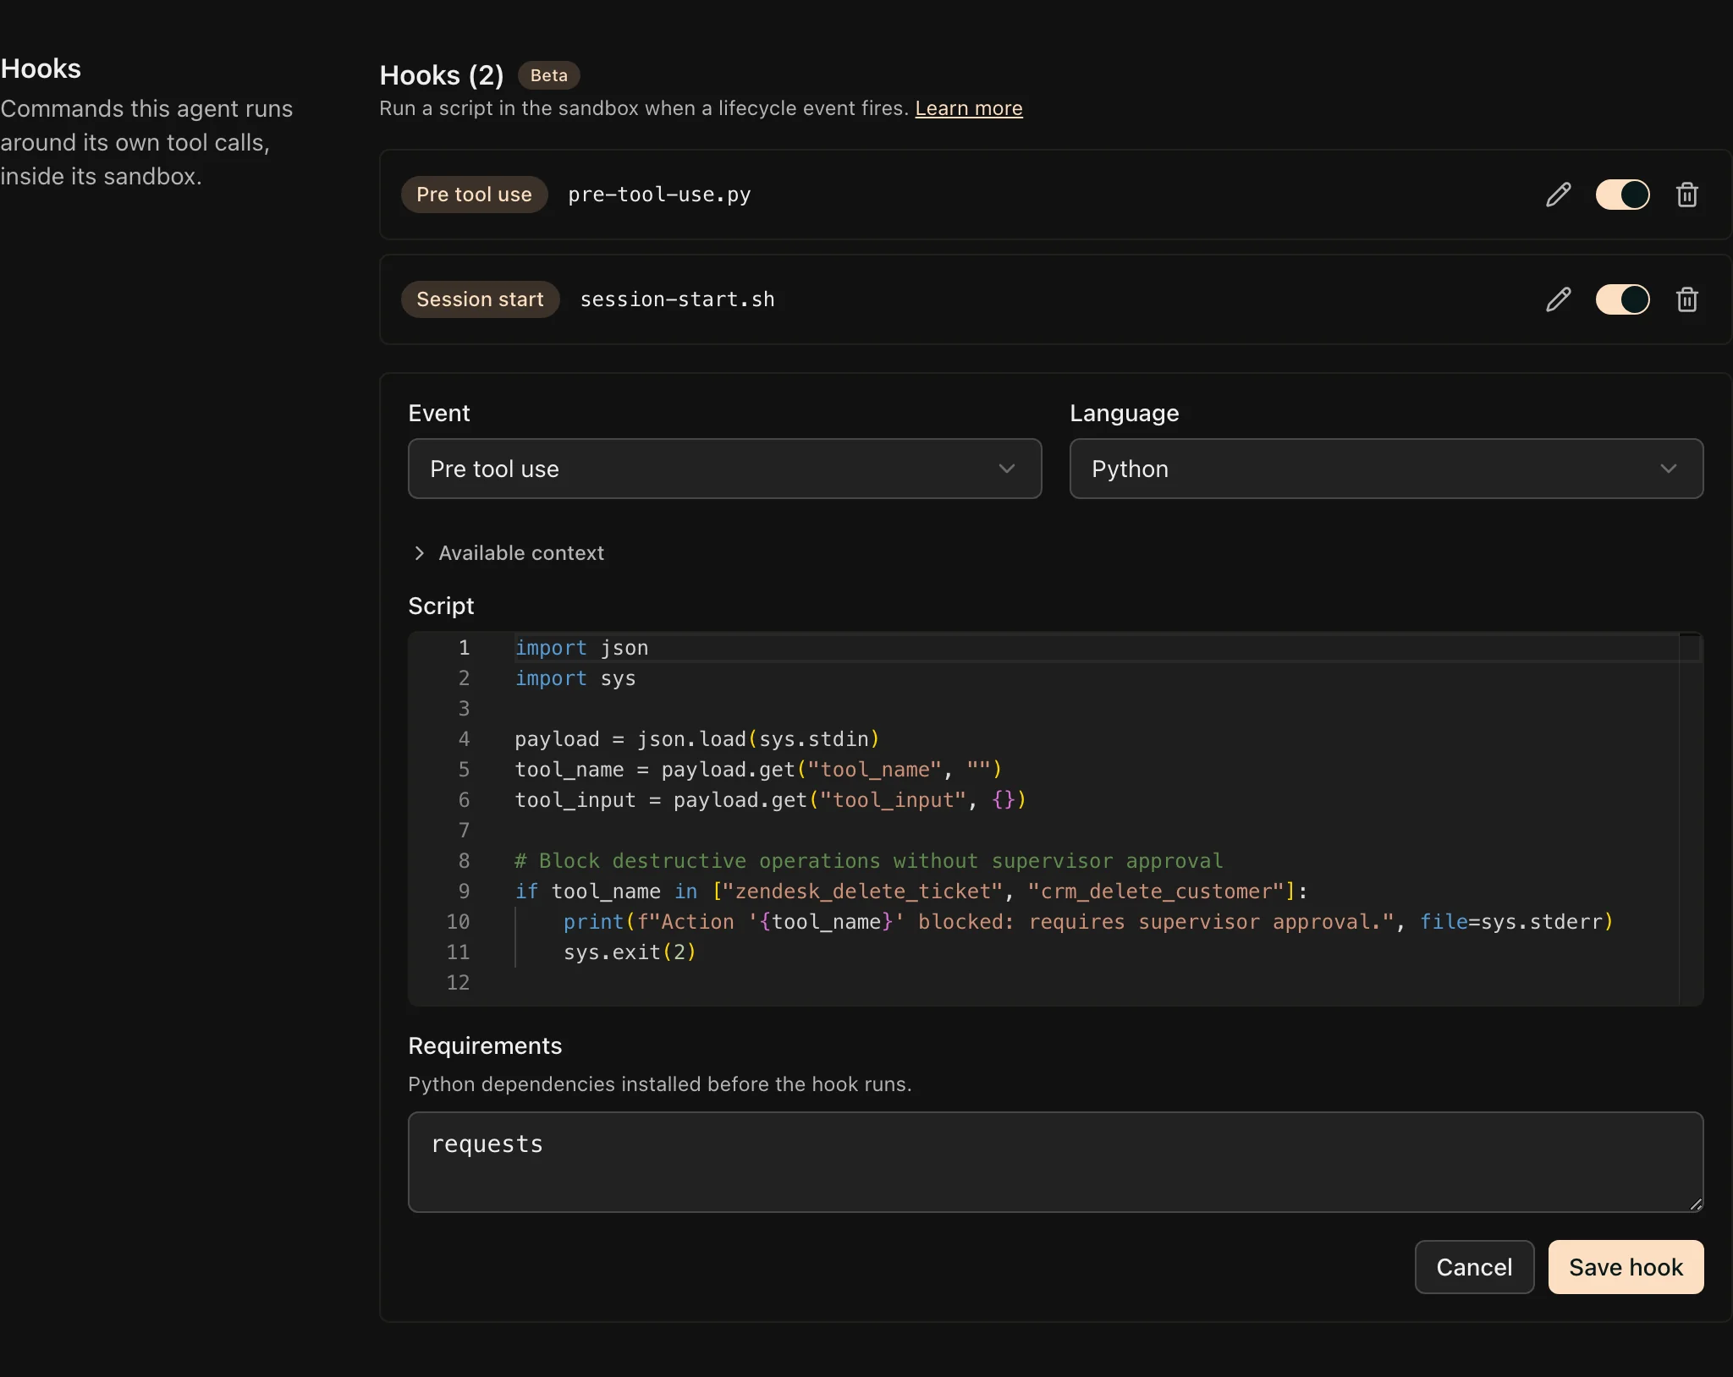Screen dimensions: 1733x1377
Task: Disable the pre-tool-use.py hook toggle
Action: click(1622, 195)
